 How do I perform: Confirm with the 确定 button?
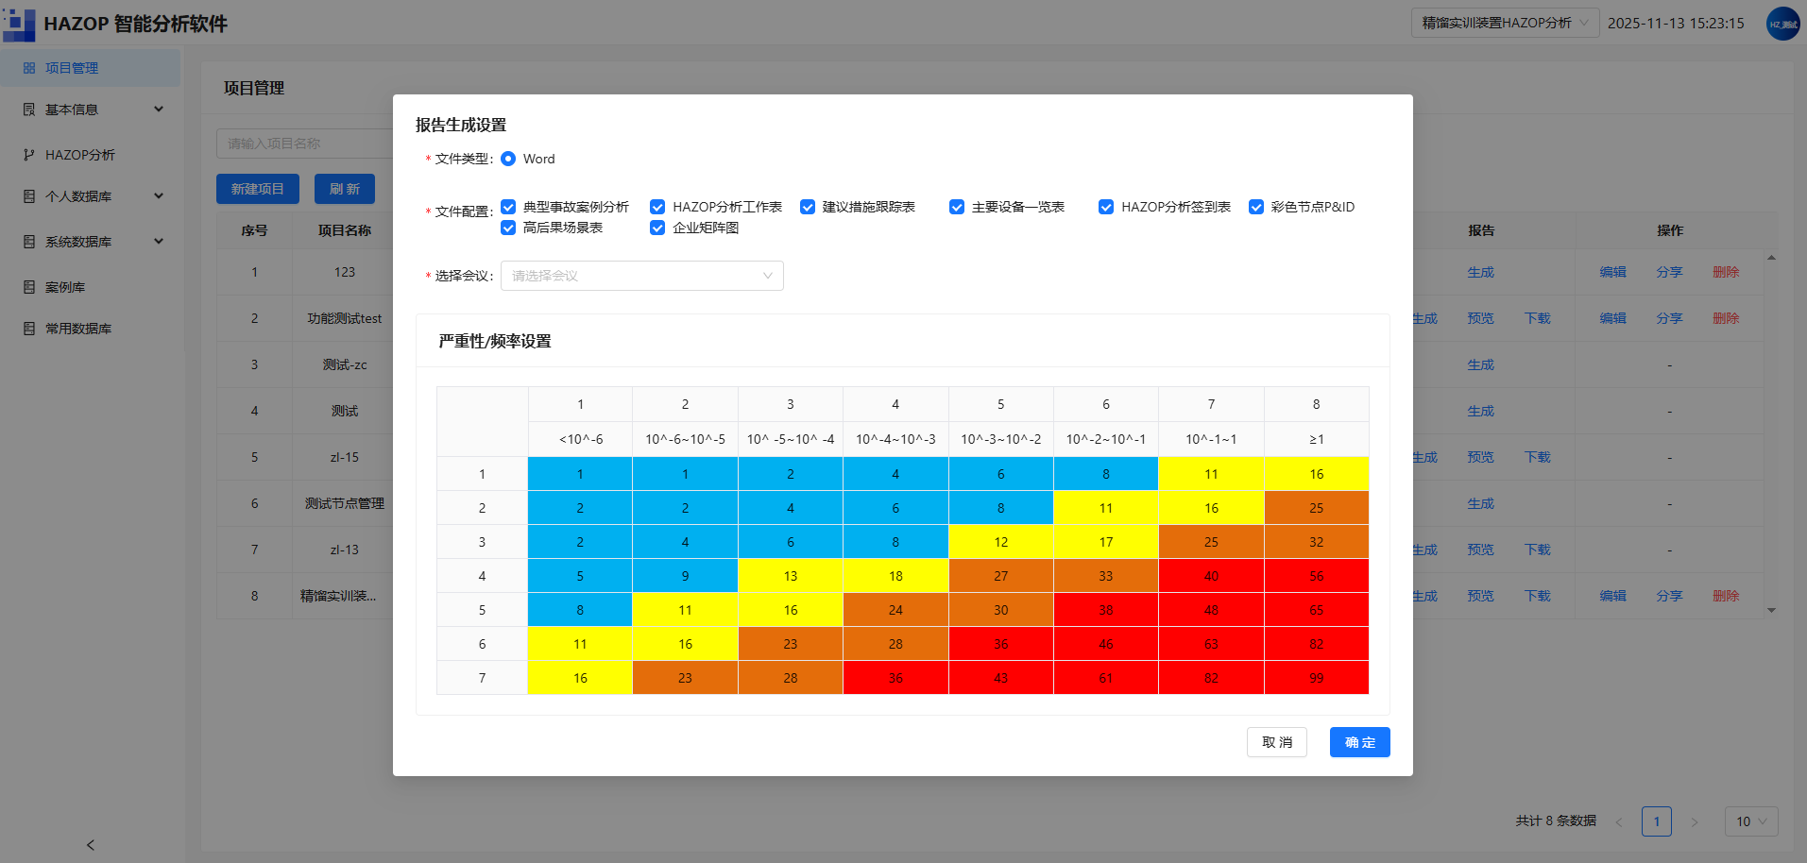(x=1360, y=742)
